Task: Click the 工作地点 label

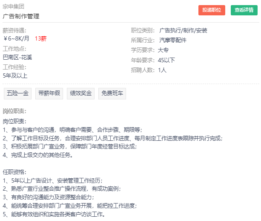Action: [14, 49]
